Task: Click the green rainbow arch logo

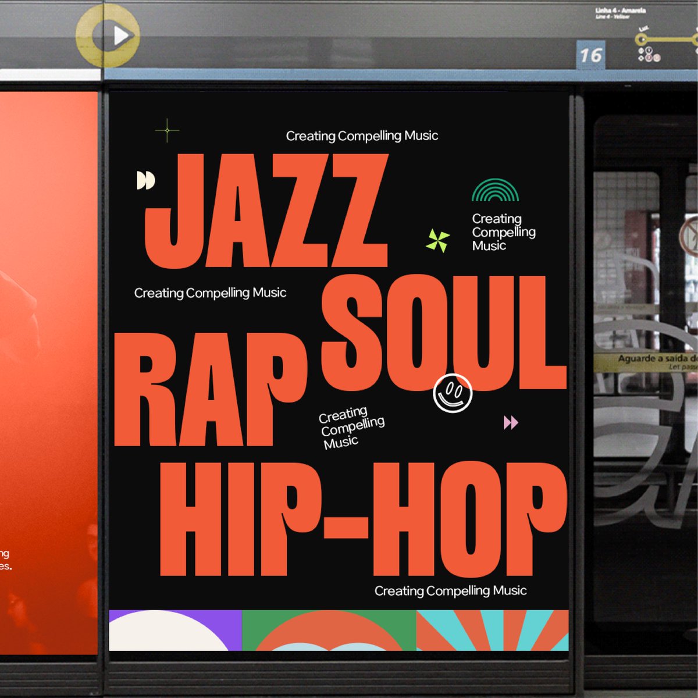Action: tap(495, 190)
